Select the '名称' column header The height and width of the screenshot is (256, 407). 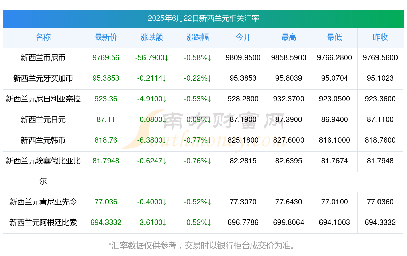click(43, 37)
